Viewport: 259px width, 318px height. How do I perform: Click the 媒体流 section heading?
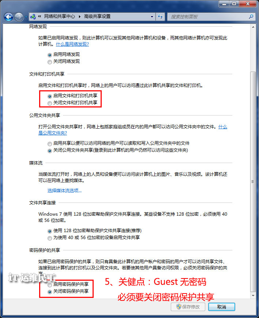click(36, 163)
